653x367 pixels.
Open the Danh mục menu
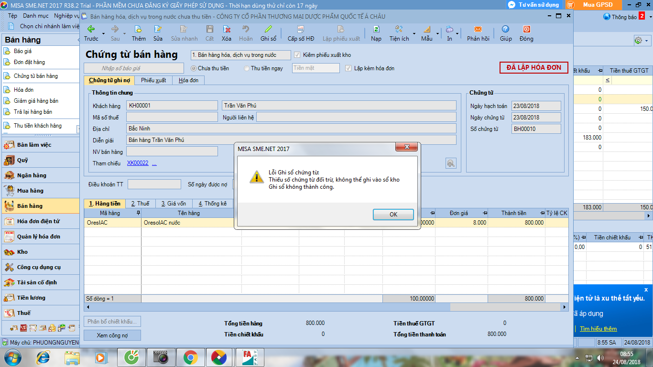[x=35, y=16]
